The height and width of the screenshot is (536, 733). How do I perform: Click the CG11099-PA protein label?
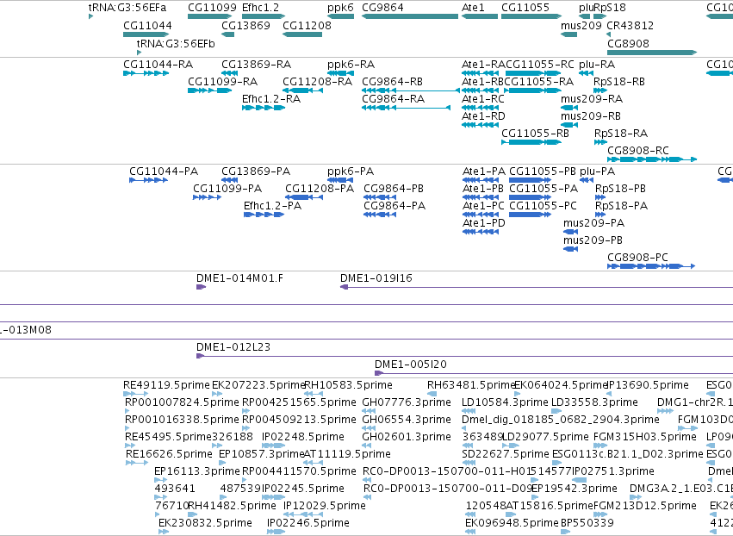227,189
